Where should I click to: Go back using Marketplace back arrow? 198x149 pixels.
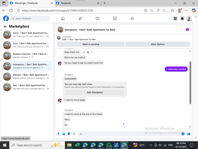click(x=5, y=27)
